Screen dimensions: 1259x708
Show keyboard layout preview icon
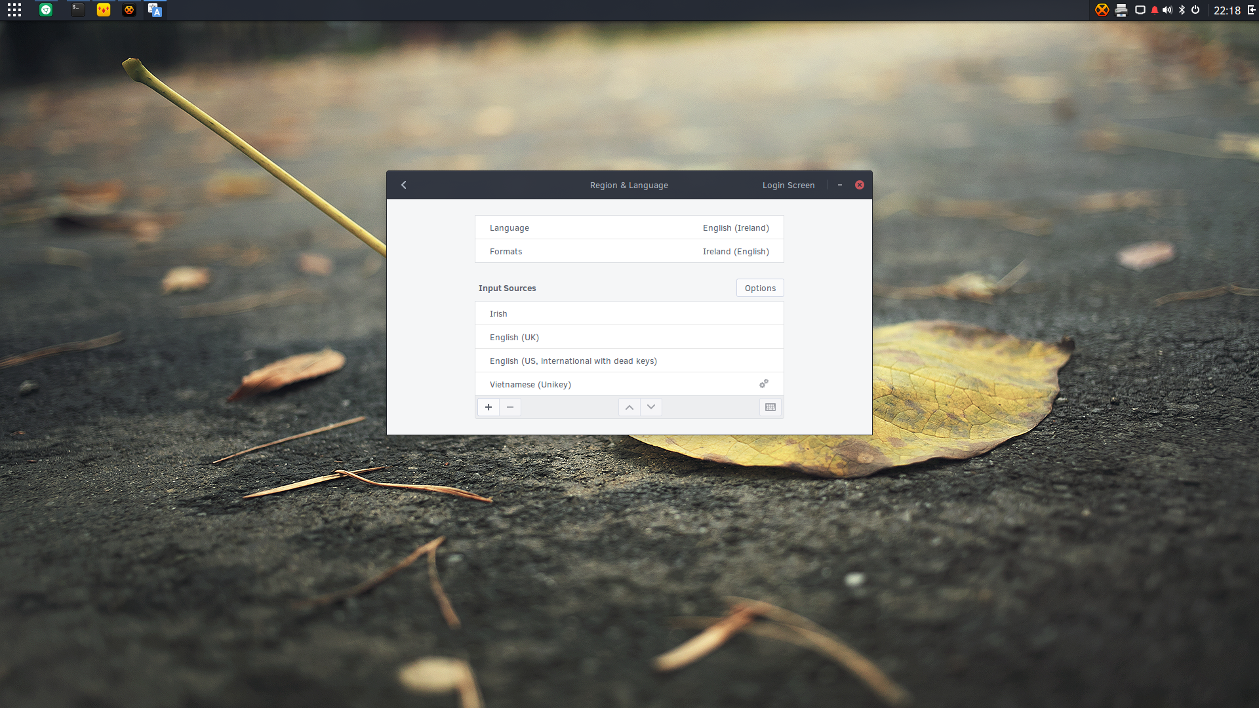point(770,407)
